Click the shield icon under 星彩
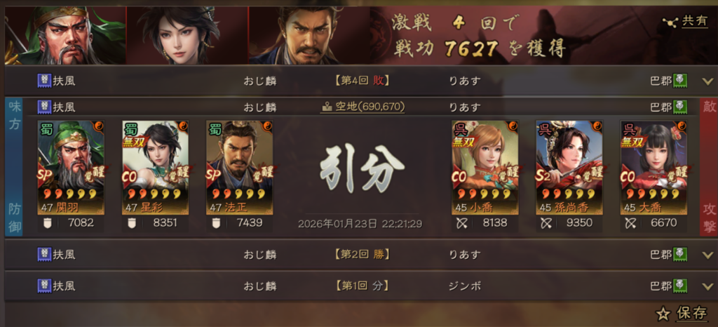The height and width of the screenshot is (327, 718). coord(131,223)
